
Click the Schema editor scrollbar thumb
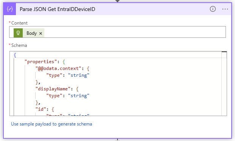point(224,52)
